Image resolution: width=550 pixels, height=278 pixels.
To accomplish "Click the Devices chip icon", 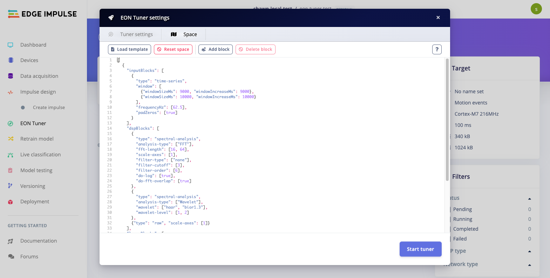I will pyautogui.click(x=11, y=60).
